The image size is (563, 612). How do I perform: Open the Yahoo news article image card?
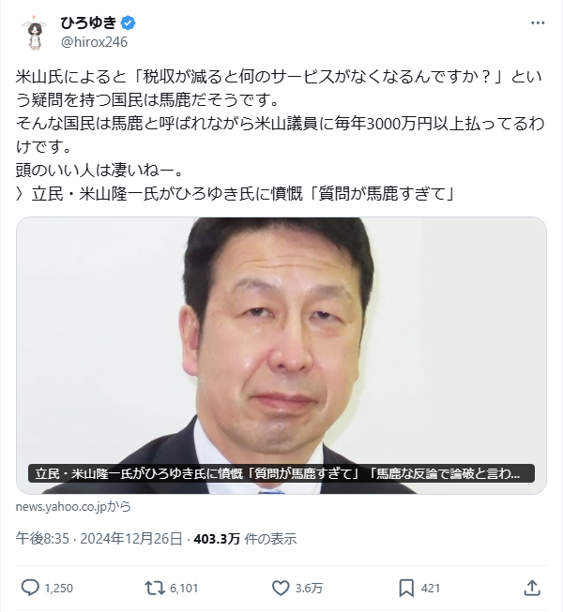click(281, 355)
